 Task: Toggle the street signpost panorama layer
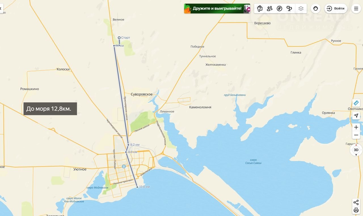click(x=289, y=8)
